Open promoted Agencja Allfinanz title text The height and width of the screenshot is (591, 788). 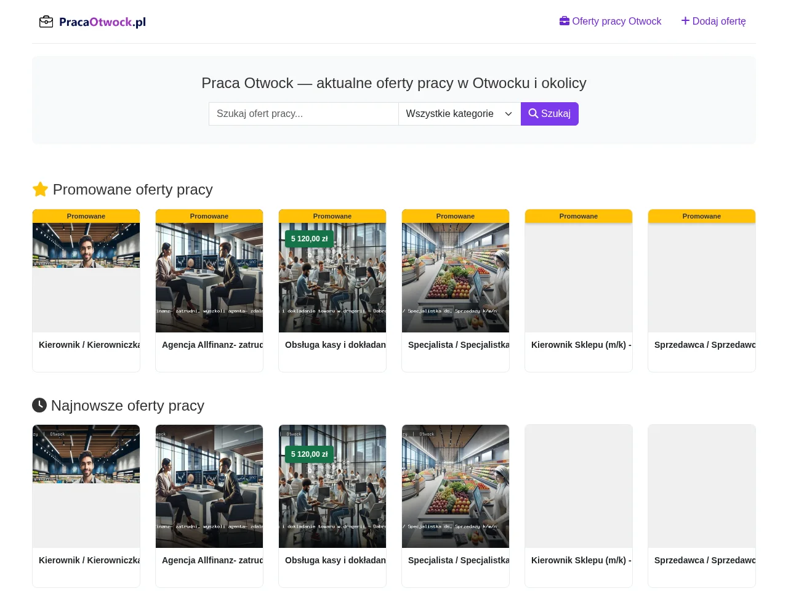pos(212,345)
